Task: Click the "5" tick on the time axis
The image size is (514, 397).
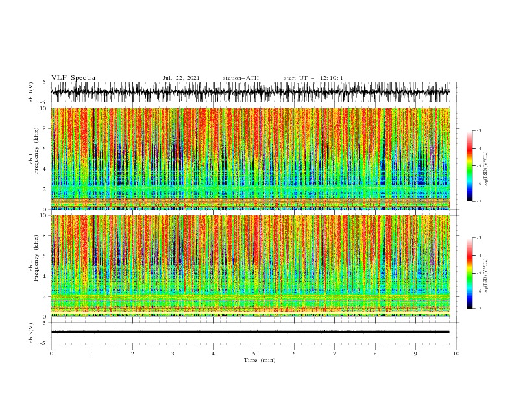Action: click(254, 354)
